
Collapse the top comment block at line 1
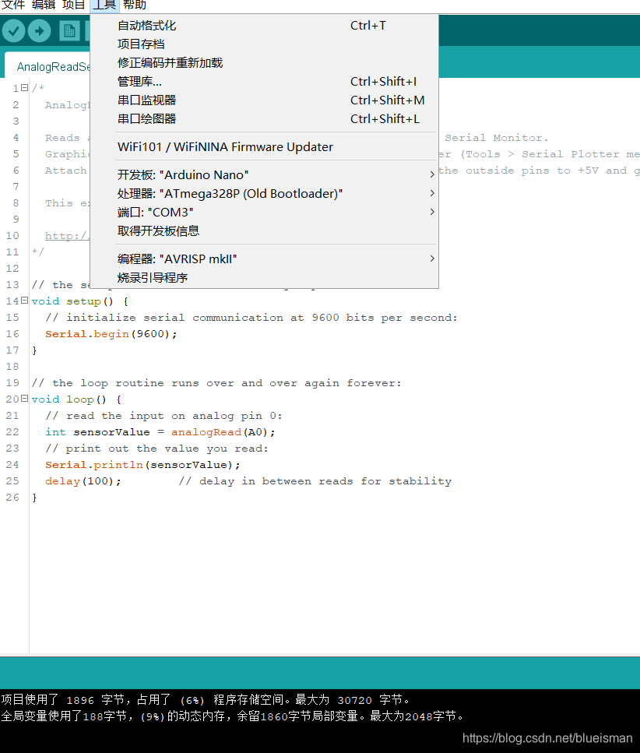pos(25,87)
